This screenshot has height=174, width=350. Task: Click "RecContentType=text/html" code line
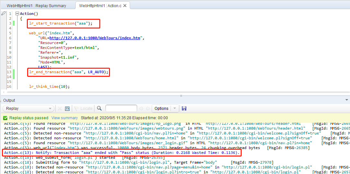(x=69, y=48)
